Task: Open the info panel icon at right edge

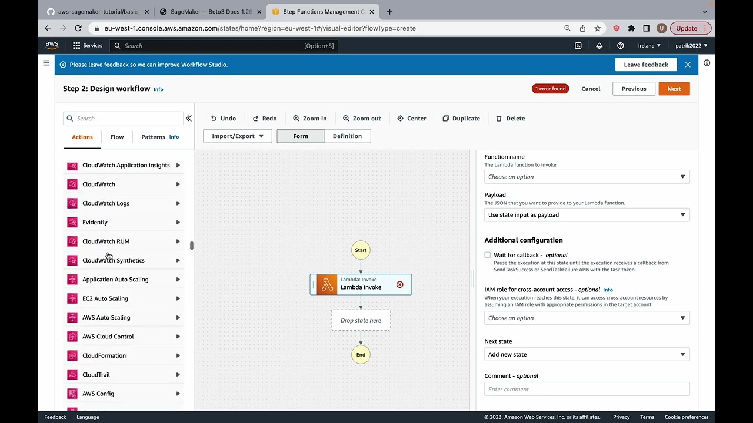Action: tap(707, 63)
